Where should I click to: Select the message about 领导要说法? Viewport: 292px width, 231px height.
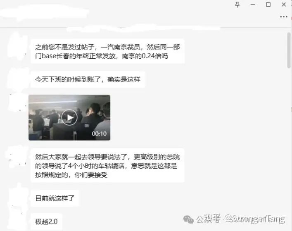107,166
